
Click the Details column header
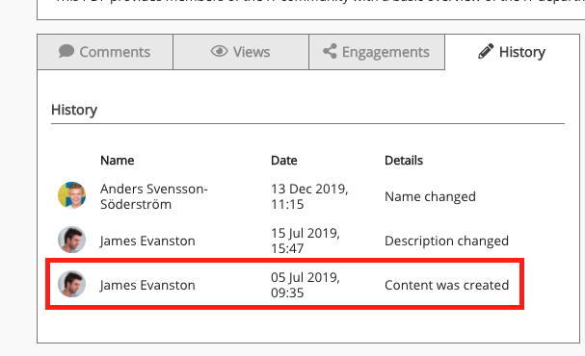pos(404,161)
